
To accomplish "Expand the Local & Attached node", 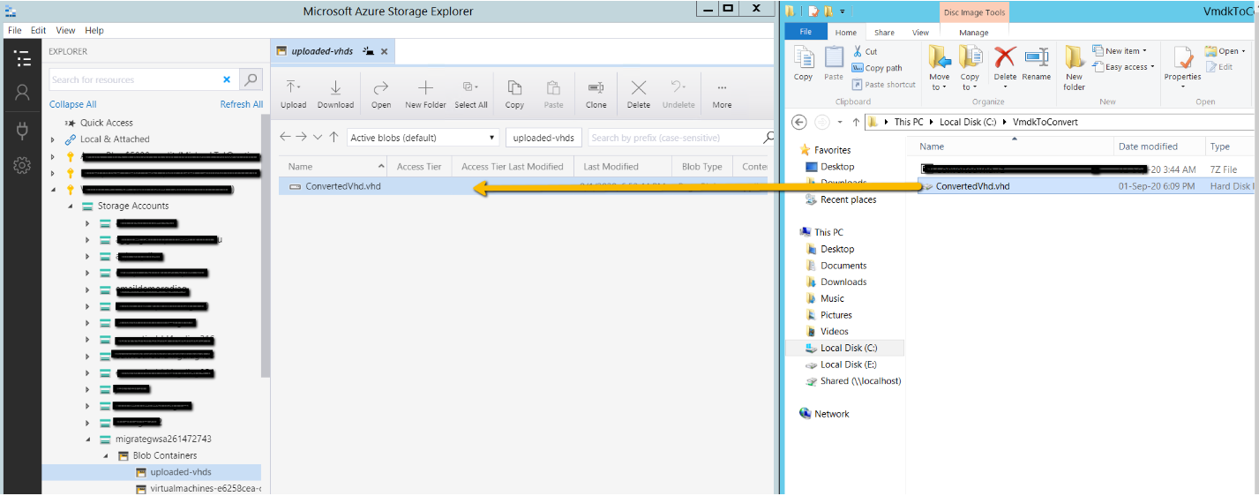I will click(x=53, y=139).
